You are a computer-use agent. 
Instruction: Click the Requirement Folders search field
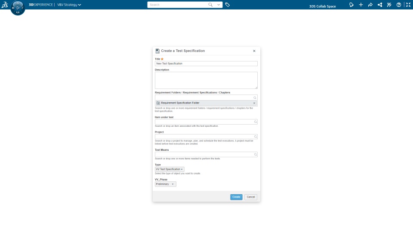pyautogui.click(x=204, y=98)
